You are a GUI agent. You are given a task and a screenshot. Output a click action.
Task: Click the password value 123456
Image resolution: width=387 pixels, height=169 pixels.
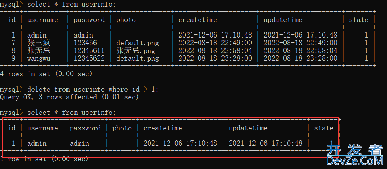click(85, 43)
